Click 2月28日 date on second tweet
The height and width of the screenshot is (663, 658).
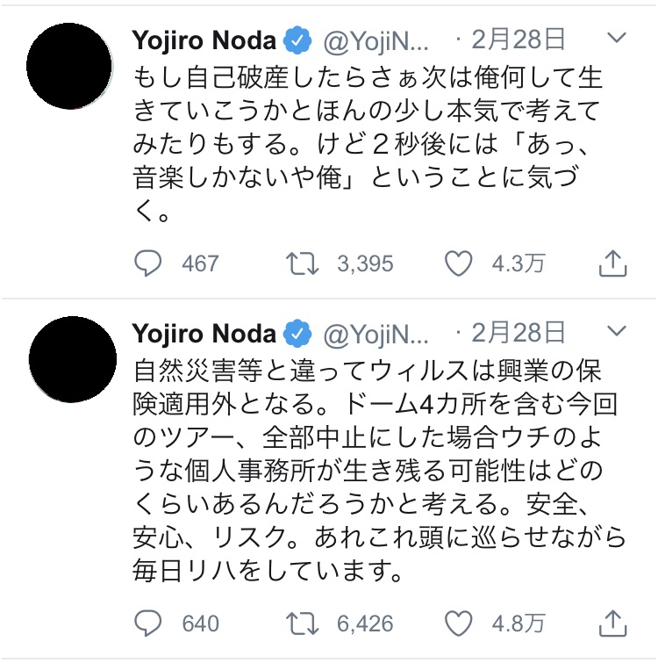tap(518, 334)
